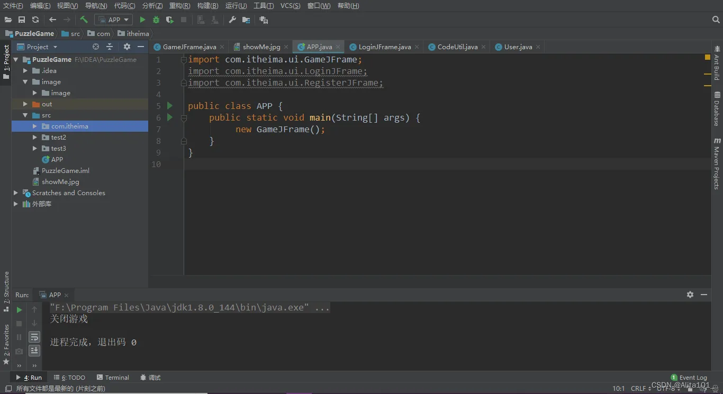Run APP with the green play toolbar icon
This screenshot has height=394, width=723.
click(x=142, y=20)
